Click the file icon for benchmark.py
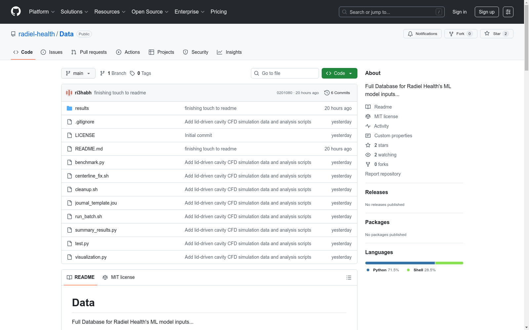The height and width of the screenshot is (330, 529). 69,162
